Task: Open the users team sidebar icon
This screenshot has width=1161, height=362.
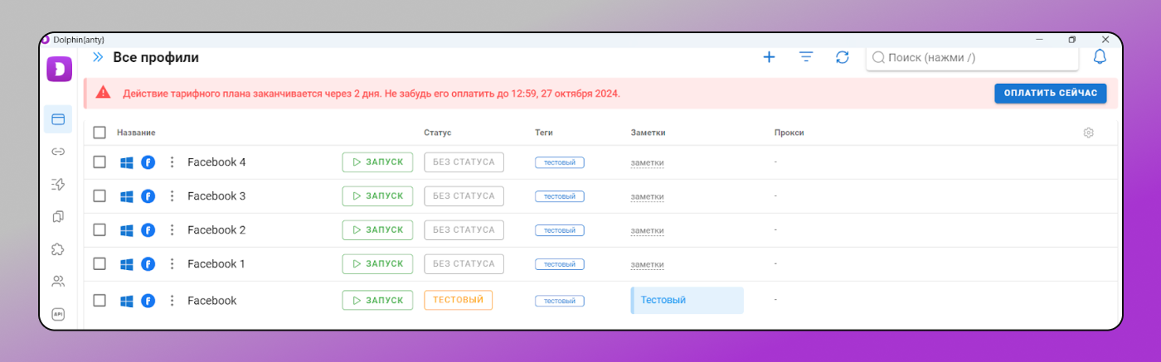Action: (58, 281)
